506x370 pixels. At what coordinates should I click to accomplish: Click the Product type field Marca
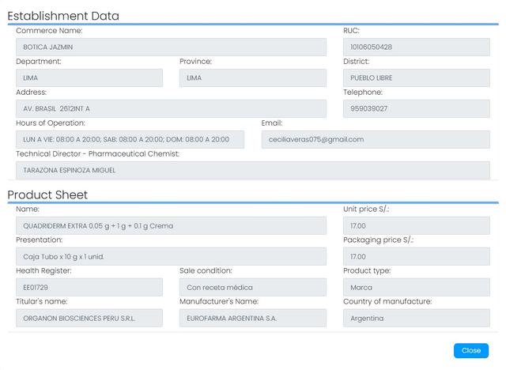[x=417, y=287]
